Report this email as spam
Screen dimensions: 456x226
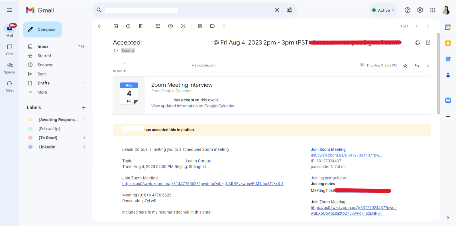point(128,26)
